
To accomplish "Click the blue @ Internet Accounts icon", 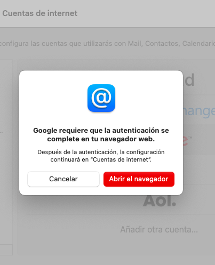I will [x=101, y=98].
